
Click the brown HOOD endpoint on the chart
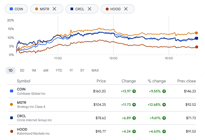pyautogui.click(x=197, y=47)
